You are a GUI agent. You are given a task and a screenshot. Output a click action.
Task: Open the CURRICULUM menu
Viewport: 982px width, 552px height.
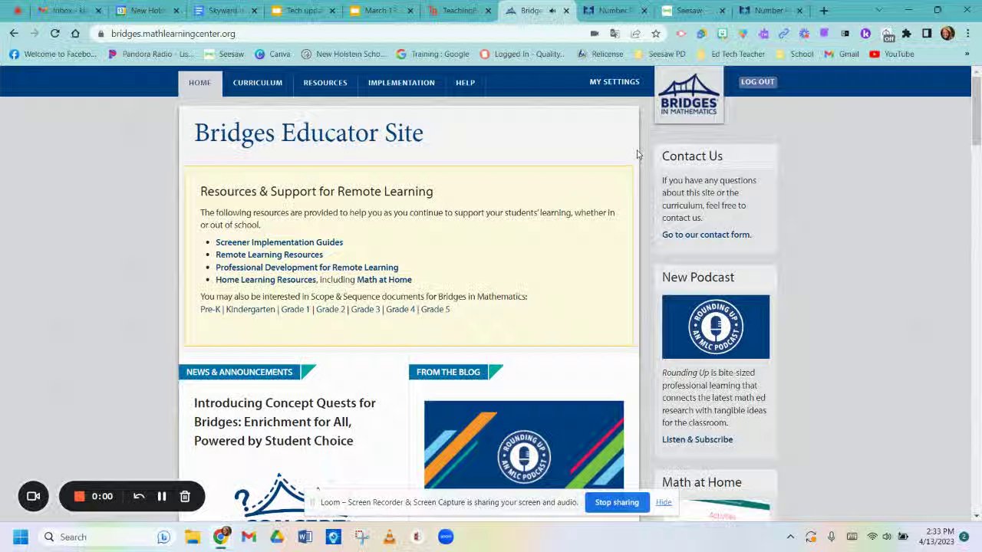click(x=258, y=82)
